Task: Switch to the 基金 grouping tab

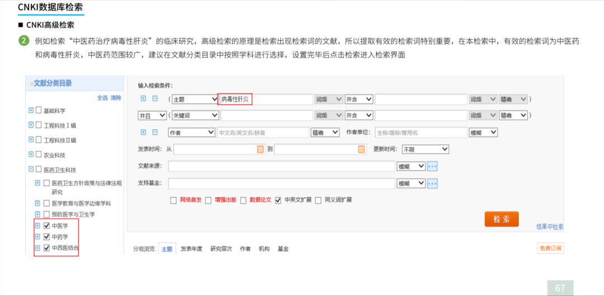Action: 283,249
